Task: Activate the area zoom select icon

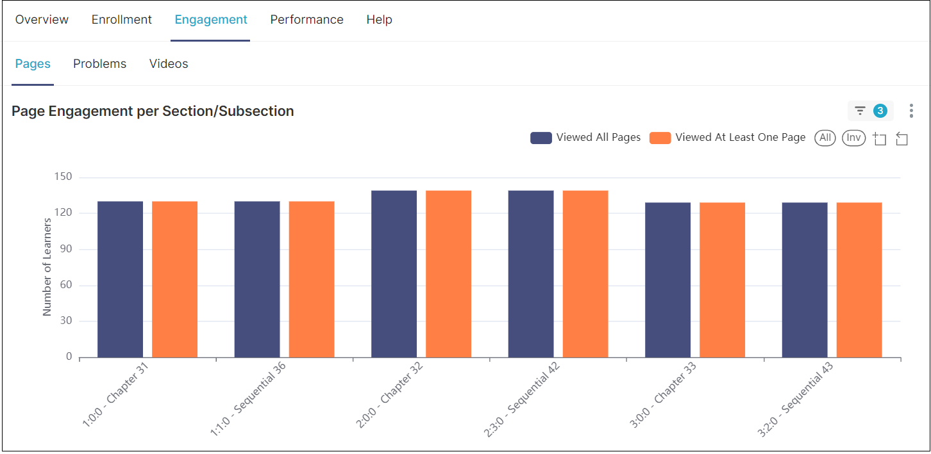Action: point(880,138)
